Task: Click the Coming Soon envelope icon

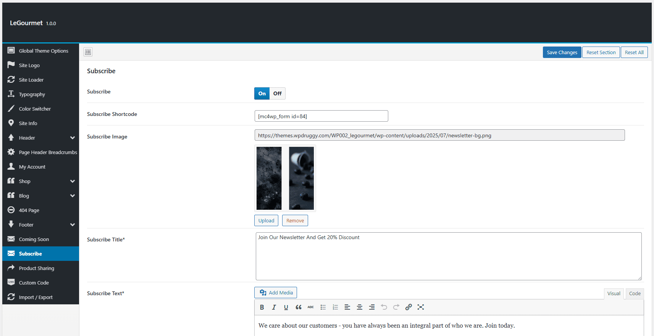Action: [x=11, y=239]
